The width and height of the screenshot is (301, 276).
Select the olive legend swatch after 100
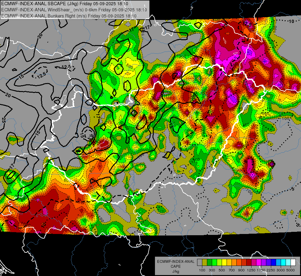[205, 262]
